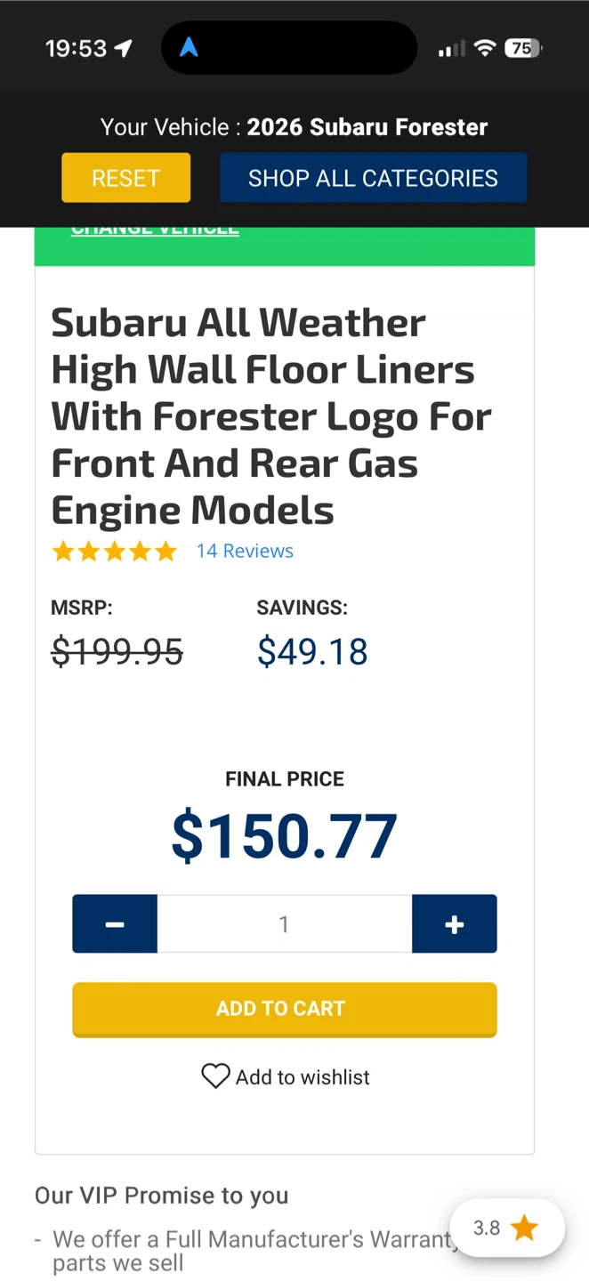The image size is (589, 1281).
Task: Tap the product title heading
Action: (270, 416)
